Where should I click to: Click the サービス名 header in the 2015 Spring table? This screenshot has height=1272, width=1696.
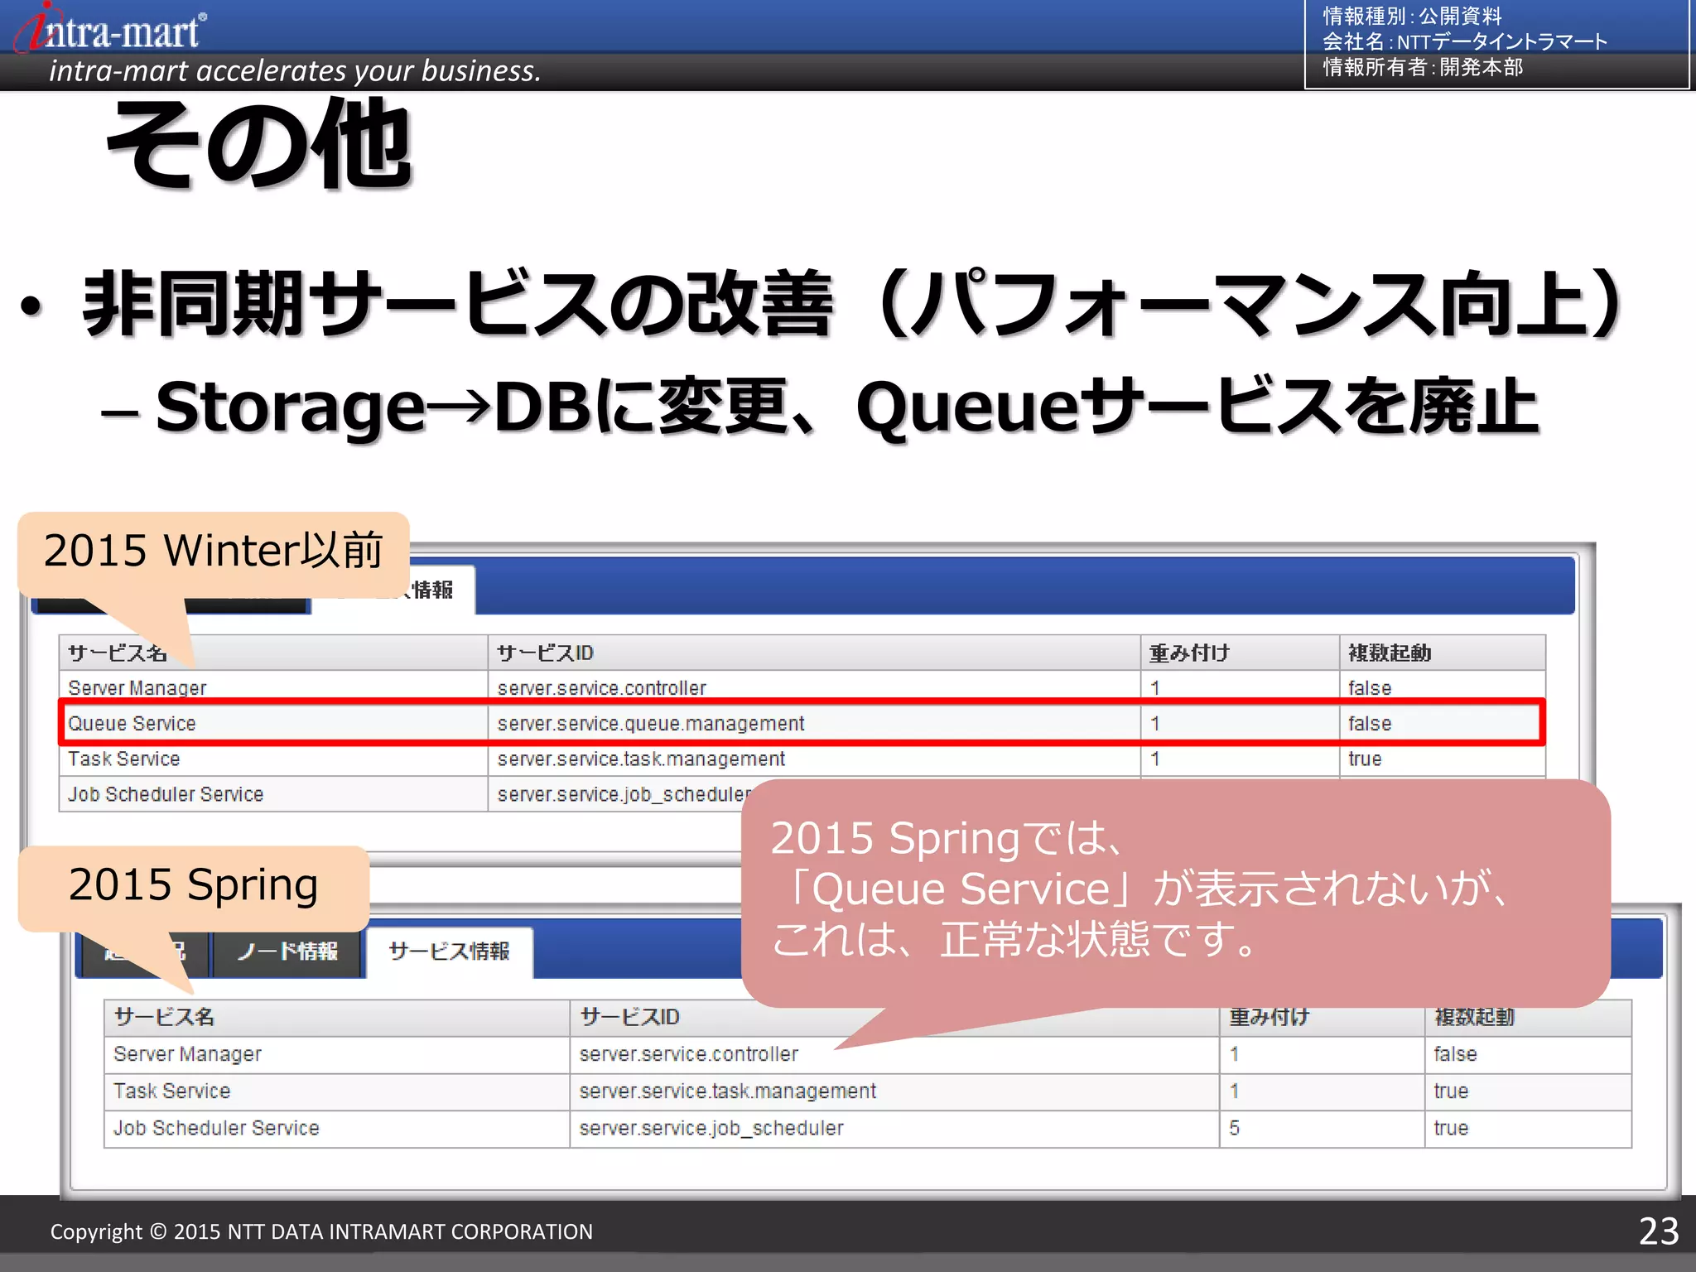click(164, 1017)
